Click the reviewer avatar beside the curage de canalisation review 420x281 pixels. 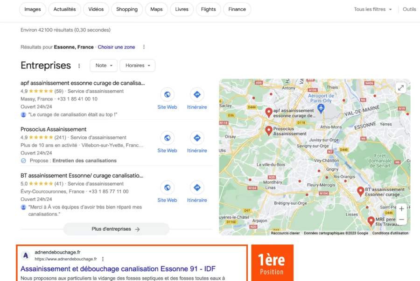coord(24,114)
